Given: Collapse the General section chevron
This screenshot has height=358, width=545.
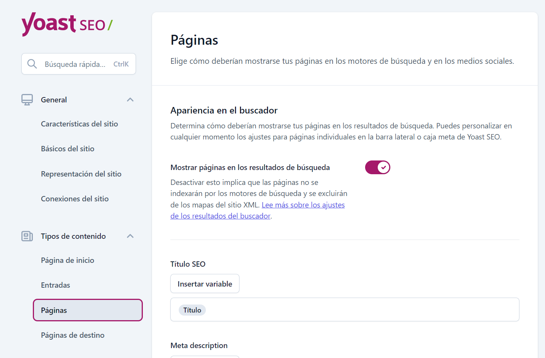Looking at the screenshot, I should pos(130,100).
